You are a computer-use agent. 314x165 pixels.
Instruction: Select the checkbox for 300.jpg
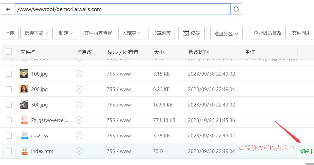point(9,105)
